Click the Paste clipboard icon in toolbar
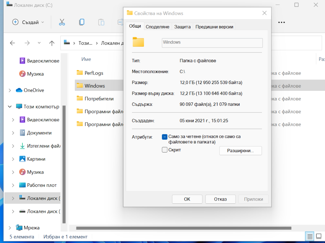325x243 pixels. [x=101, y=22]
